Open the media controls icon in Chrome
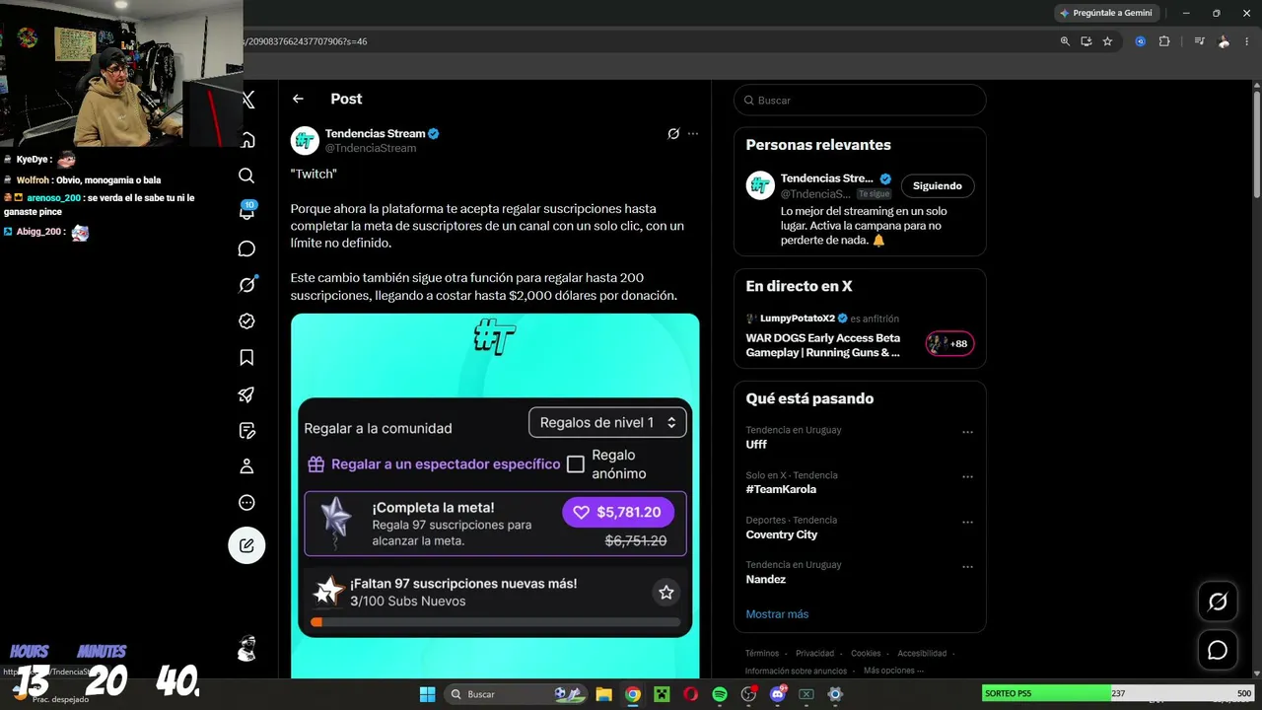 [x=1199, y=41]
